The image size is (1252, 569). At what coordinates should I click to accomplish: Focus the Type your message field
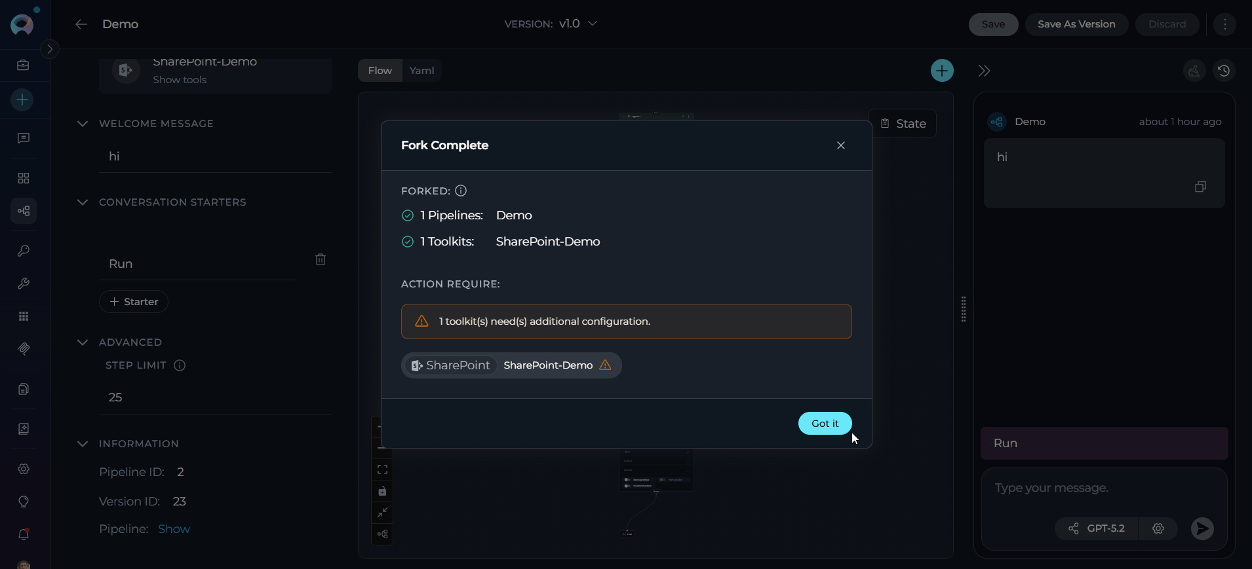pos(1104,488)
